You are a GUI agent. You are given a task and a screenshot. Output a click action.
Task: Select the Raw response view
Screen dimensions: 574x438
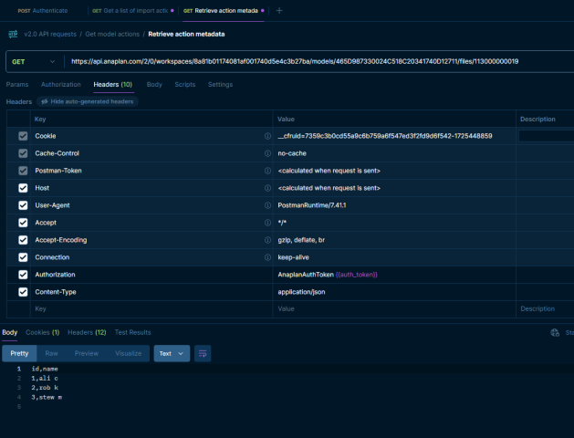tap(52, 353)
